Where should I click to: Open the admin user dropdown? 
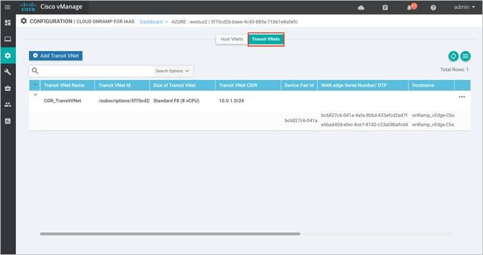click(x=464, y=7)
